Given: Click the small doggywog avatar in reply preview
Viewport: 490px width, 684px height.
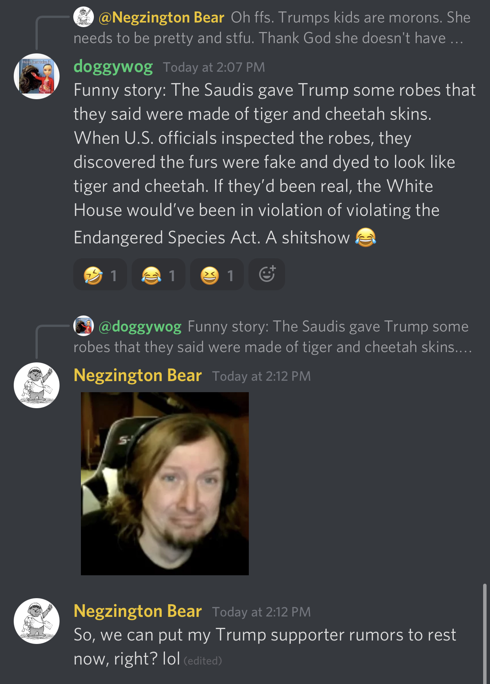Looking at the screenshot, I should [84, 326].
